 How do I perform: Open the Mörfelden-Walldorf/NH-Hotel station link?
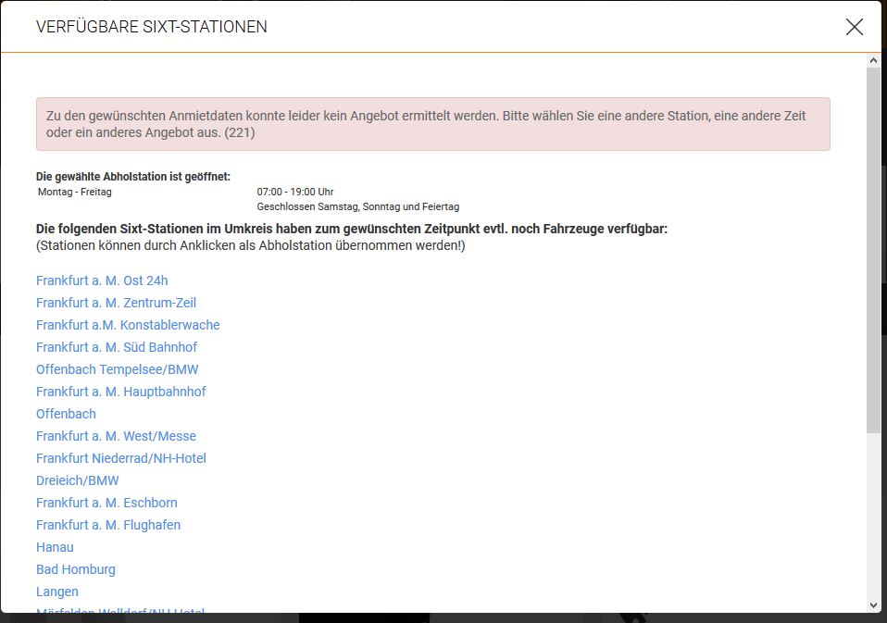point(121,612)
